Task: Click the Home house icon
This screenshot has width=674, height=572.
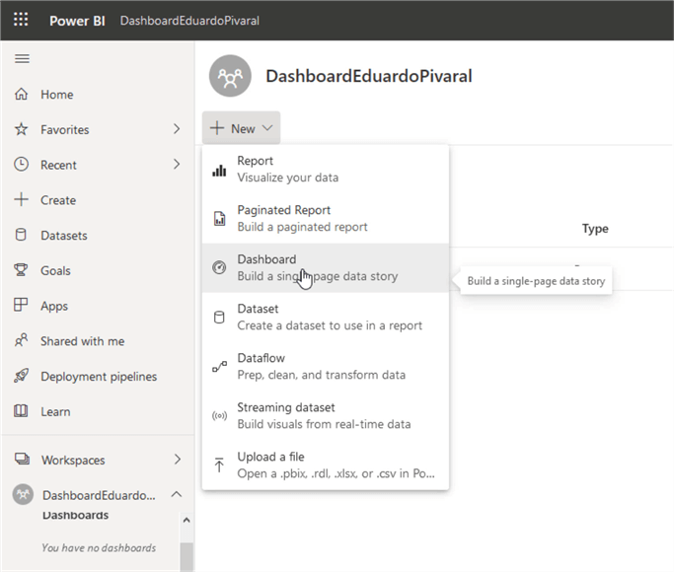Action: pos(21,95)
